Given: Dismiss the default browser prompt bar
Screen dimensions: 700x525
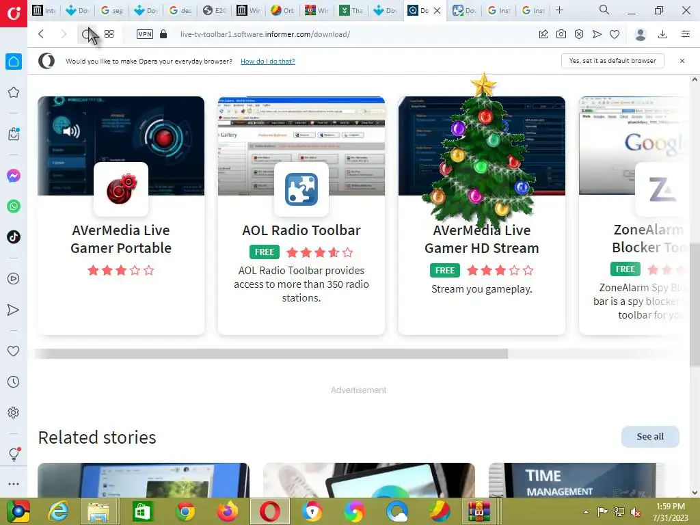Looking at the screenshot, I should tap(682, 61).
